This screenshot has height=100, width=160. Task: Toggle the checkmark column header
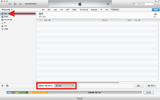41,20
